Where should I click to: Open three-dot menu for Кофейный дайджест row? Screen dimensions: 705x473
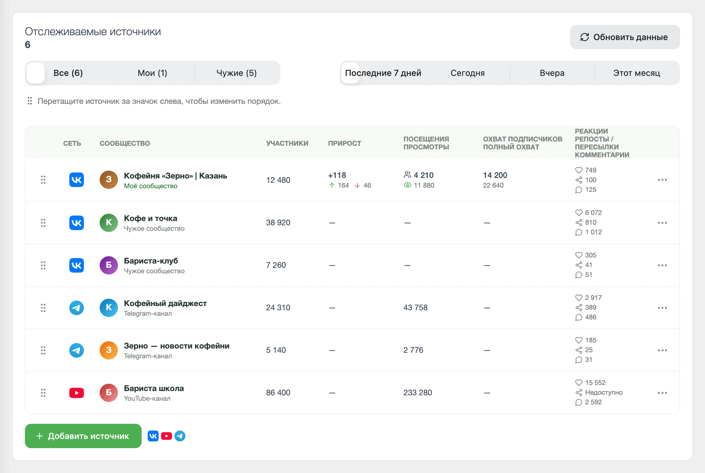click(662, 308)
